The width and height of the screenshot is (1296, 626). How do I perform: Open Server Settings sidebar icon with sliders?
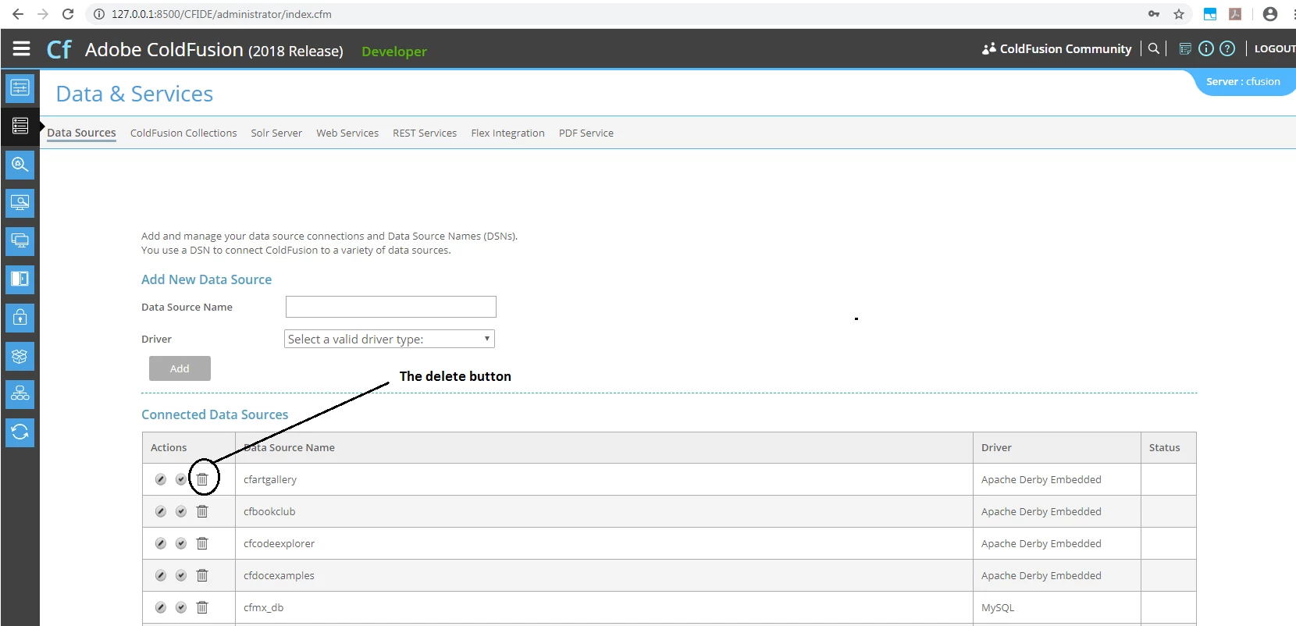click(x=20, y=87)
